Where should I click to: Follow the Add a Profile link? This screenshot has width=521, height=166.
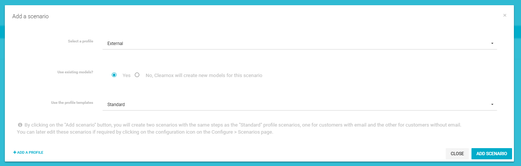point(28,153)
